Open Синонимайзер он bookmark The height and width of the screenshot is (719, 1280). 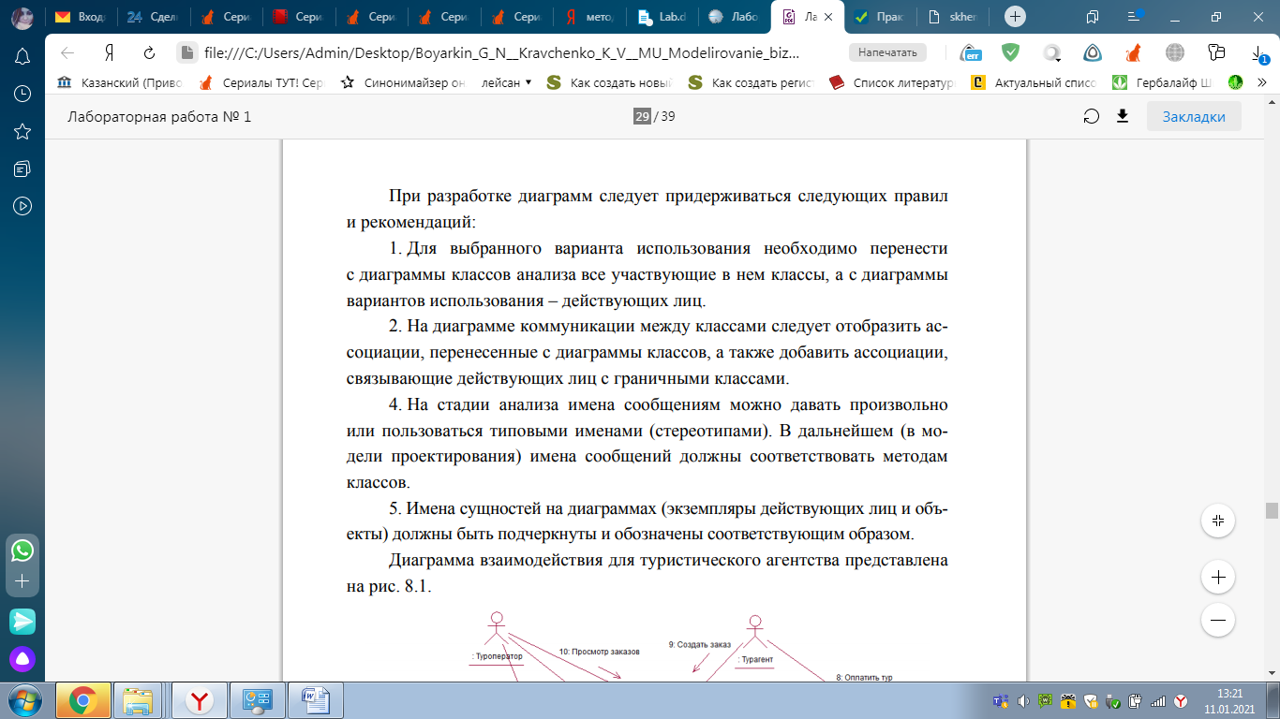403,82
